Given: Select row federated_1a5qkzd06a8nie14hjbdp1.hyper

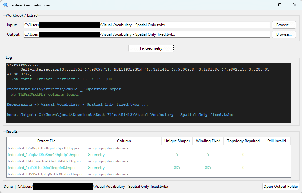Looking at the screenshot, I should 148,155.
